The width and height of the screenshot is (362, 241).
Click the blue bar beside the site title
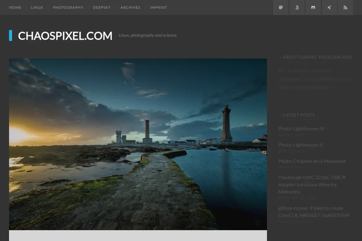click(x=11, y=36)
